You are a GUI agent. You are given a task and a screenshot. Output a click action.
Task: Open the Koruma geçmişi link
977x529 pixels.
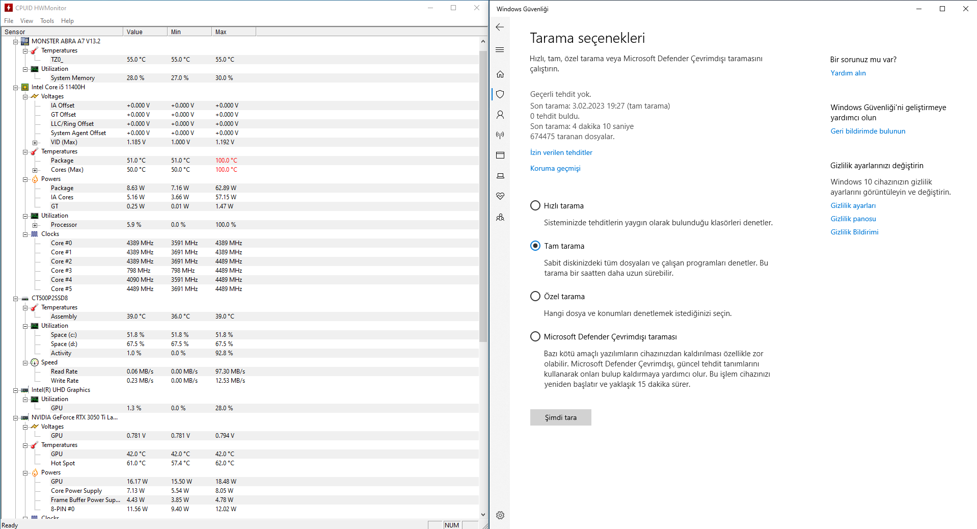555,168
